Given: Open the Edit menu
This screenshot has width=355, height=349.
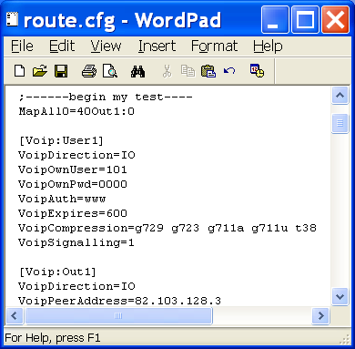Looking at the screenshot, I should (x=62, y=46).
